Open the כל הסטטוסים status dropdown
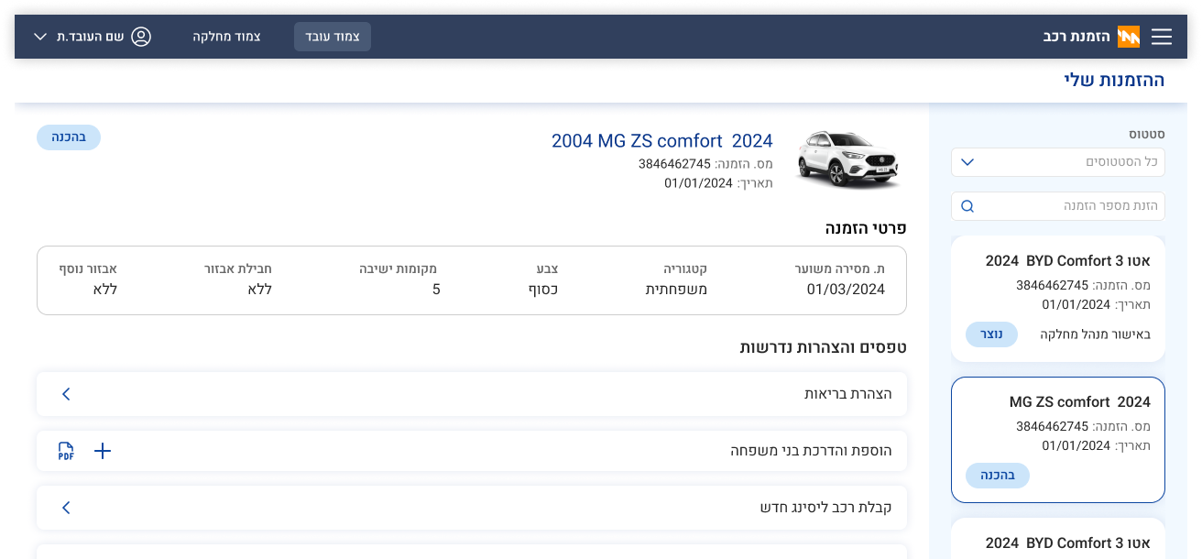This screenshot has height=559, width=1202. [1057, 162]
